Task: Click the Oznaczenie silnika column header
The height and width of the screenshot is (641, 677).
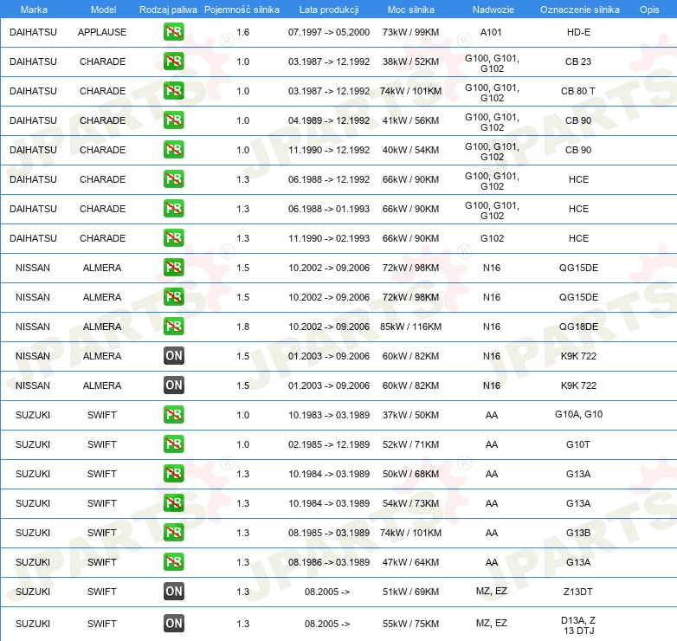Action: [579, 10]
